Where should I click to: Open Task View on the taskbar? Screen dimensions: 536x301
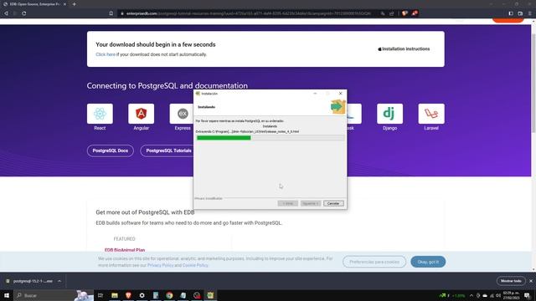[x=100, y=295]
